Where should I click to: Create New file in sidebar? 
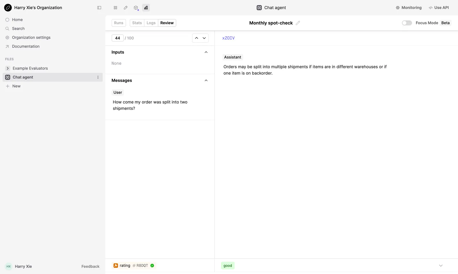(16, 86)
